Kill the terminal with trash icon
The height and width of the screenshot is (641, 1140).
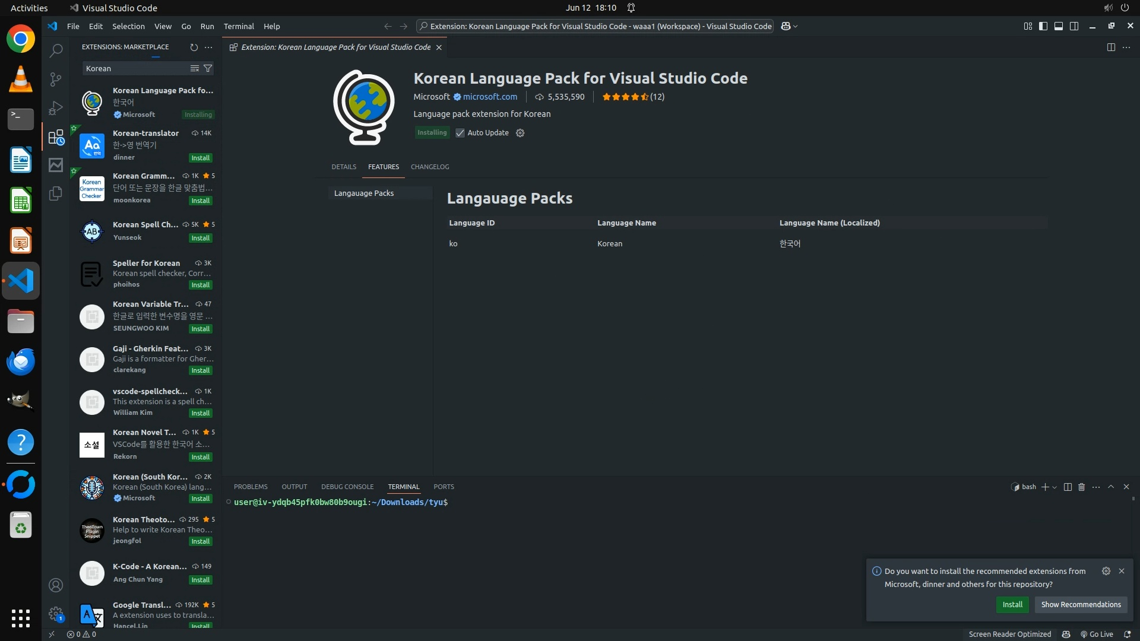1081,487
